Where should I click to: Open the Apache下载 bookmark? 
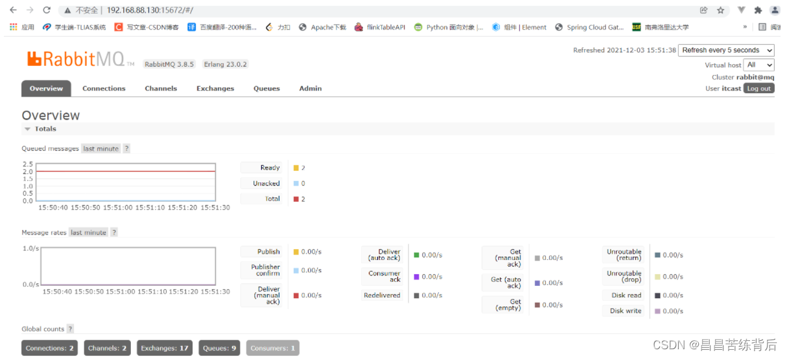[322, 27]
